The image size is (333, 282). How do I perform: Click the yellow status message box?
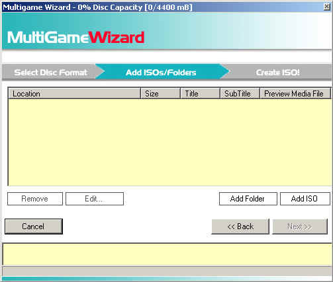pos(167,254)
